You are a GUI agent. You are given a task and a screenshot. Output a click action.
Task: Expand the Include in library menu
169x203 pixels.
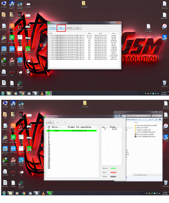[131, 119]
